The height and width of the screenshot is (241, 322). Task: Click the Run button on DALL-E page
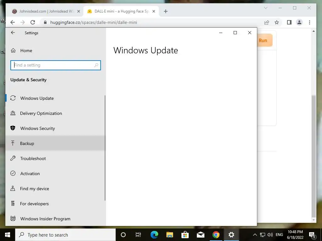(265, 40)
